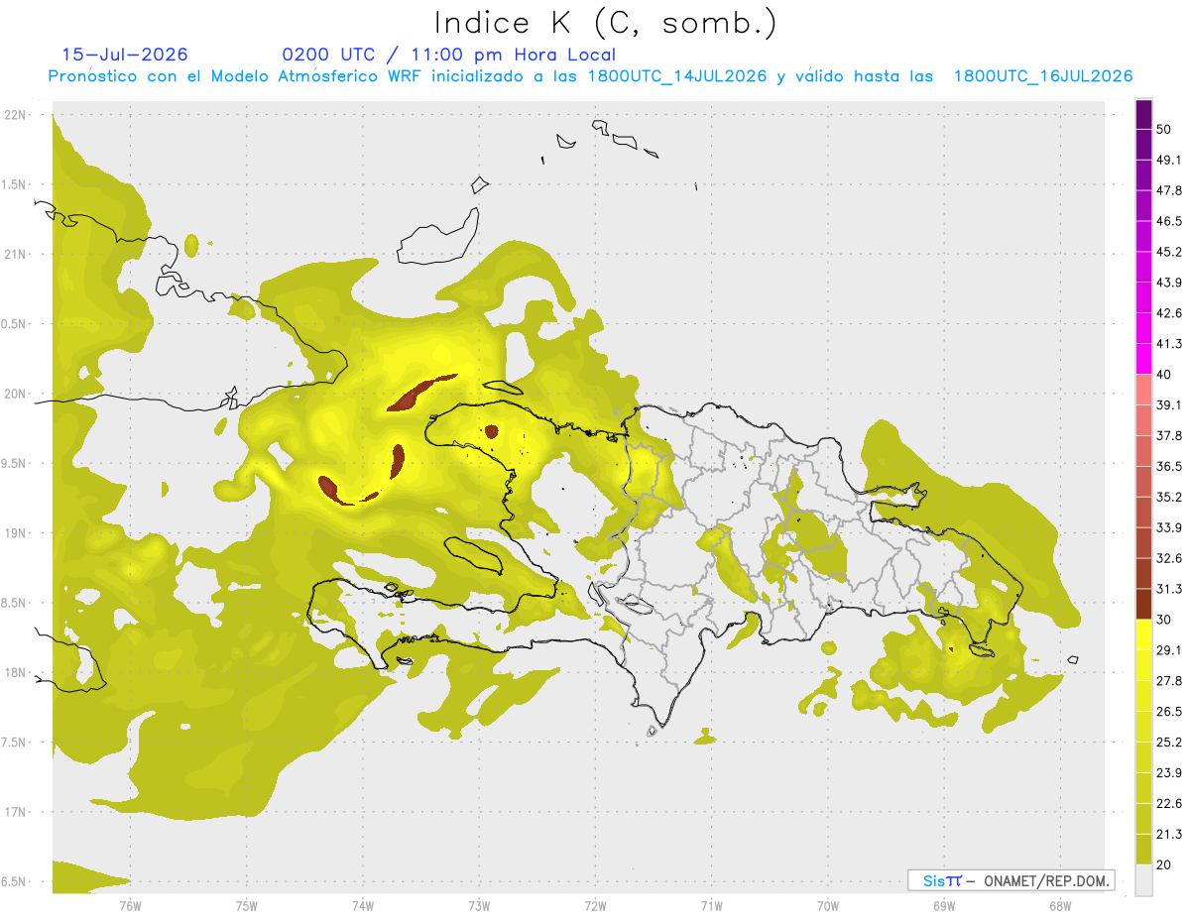The height and width of the screenshot is (919, 1190).
Task: Click the dark purple 50 color swatch
Action: pyautogui.click(x=1143, y=115)
